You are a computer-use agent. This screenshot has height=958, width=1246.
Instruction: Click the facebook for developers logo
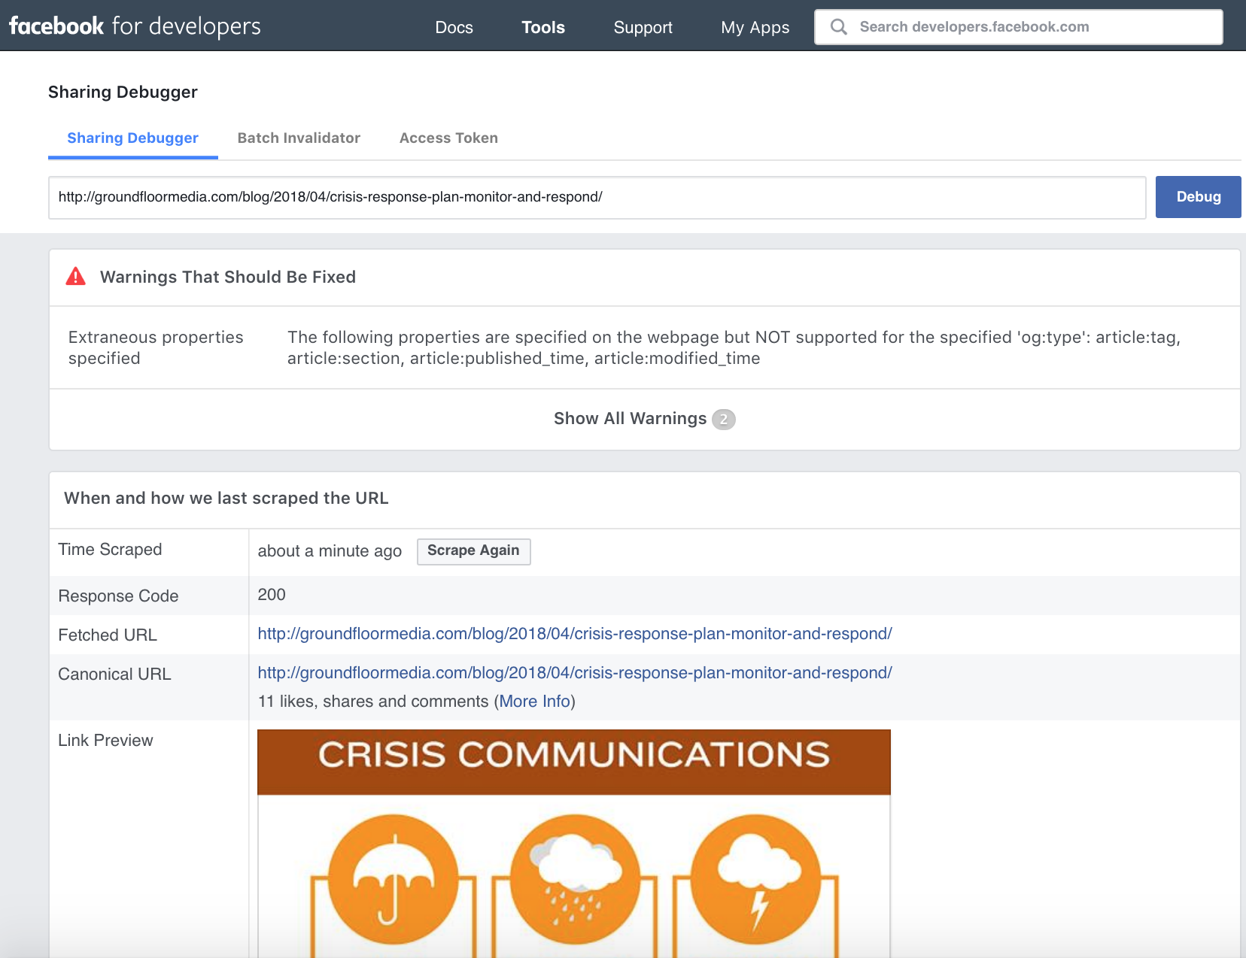[x=135, y=26]
